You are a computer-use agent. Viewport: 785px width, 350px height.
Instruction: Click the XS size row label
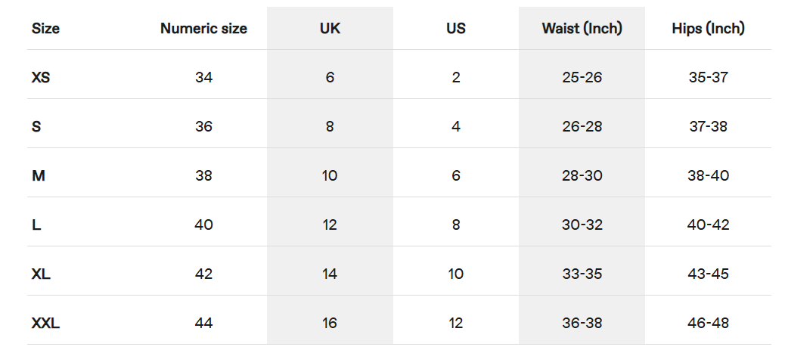pyautogui.click(x=41, y=78)
